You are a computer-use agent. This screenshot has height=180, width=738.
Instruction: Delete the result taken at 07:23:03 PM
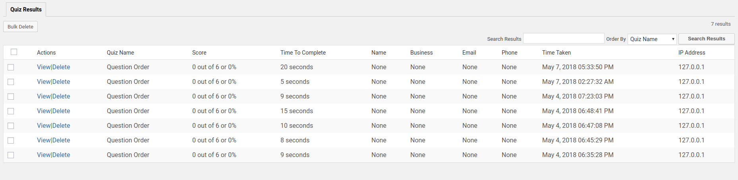coord(61,97)
